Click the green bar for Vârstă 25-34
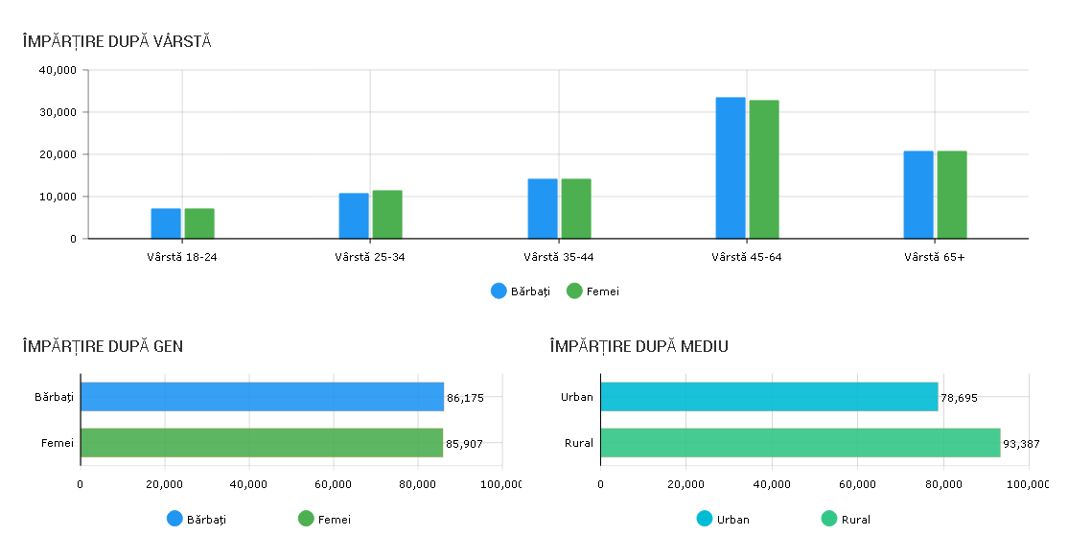This screenshot has height=559, width=1068. pyautogui.click(x=387, y=215)
